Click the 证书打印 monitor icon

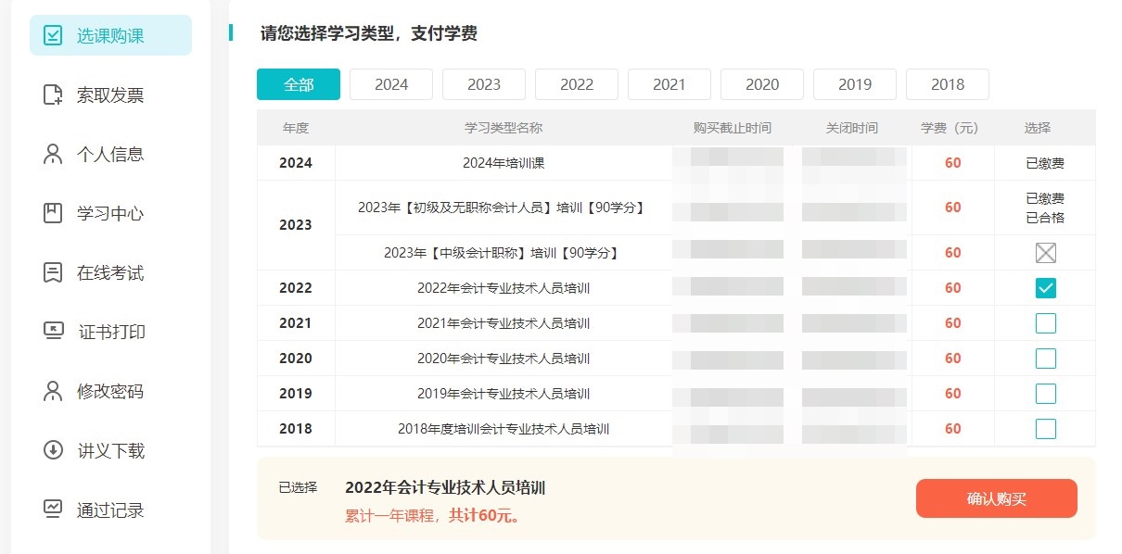coord(53,332)
